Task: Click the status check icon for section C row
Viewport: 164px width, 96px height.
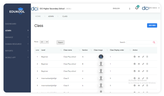Action: tap(135, 71)
